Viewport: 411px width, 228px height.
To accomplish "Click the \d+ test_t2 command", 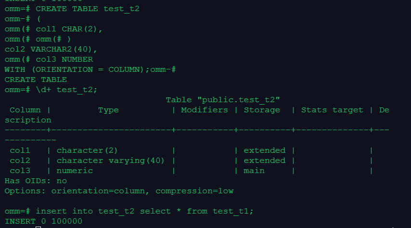I will [66, 90].
